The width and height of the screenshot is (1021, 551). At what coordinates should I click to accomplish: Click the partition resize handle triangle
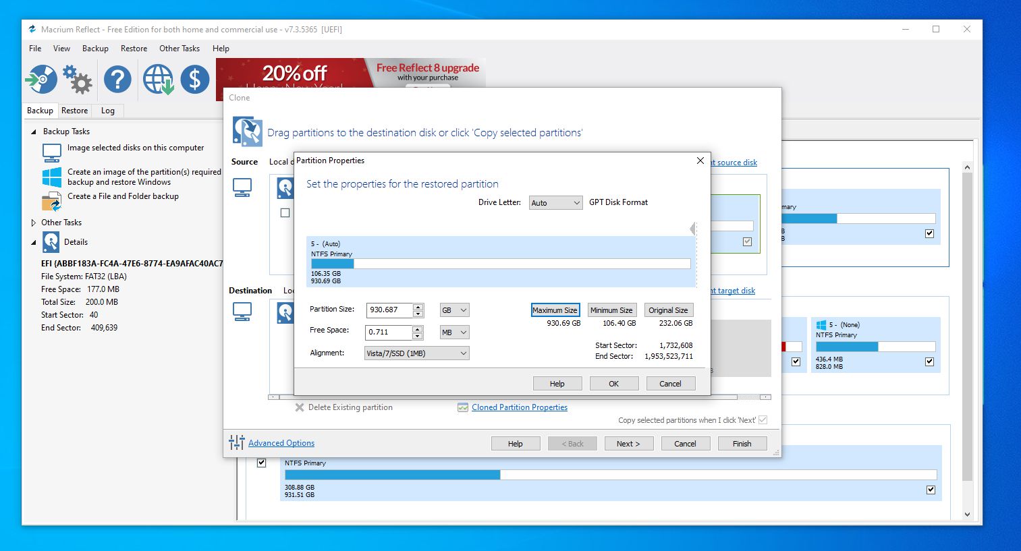[692, 229]
